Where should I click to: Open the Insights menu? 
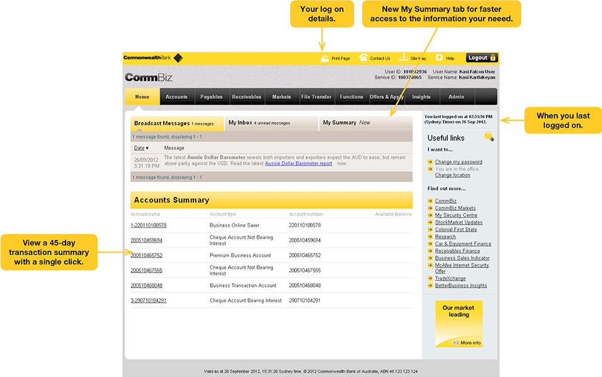(421, 97)
